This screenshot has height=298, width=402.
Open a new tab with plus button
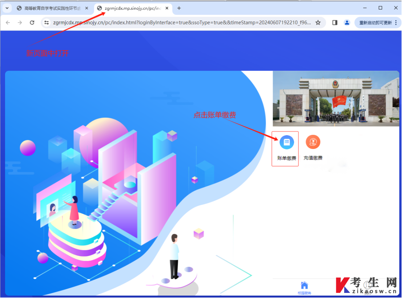point(179,8)
